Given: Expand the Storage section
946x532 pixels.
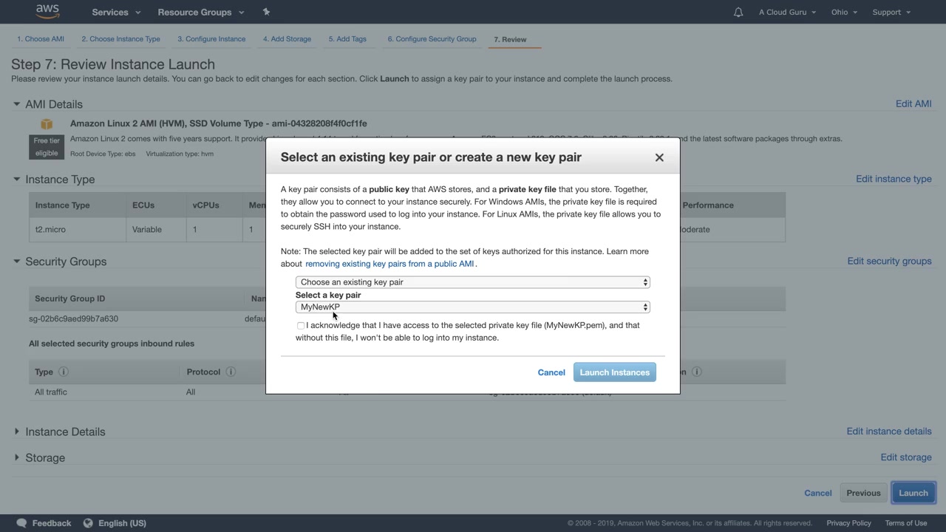Looking at the screenshot, I should 16,457.
